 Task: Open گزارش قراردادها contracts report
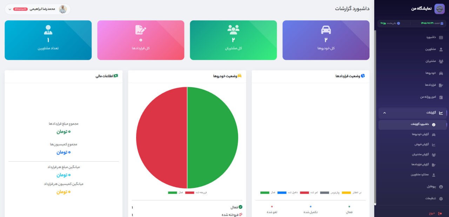coord(413,164)
